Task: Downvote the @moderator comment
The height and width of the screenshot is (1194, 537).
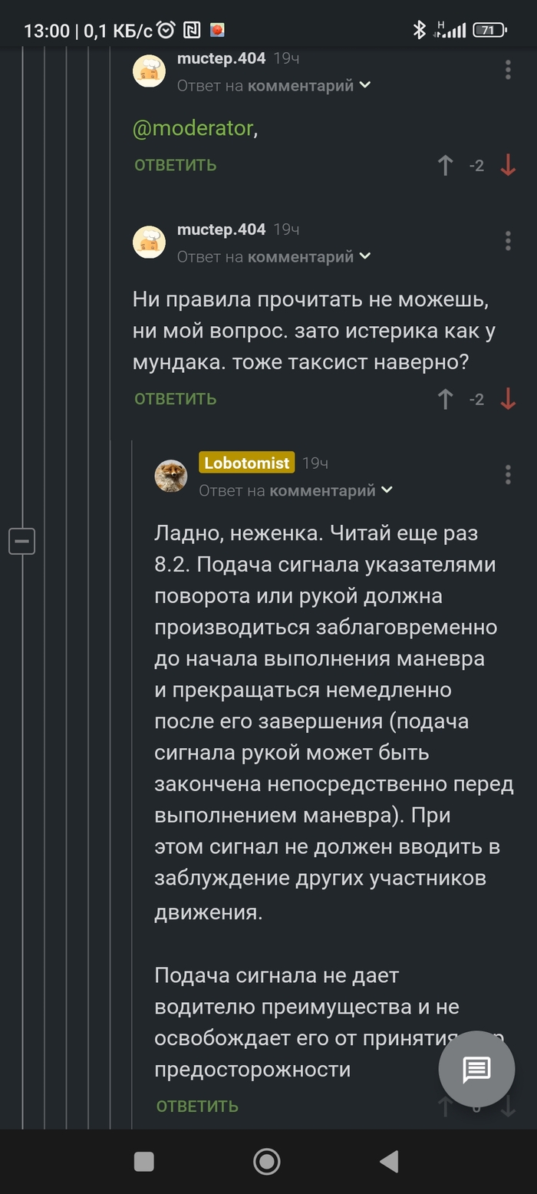Action: pyautogui.click(x=508, y=165)
